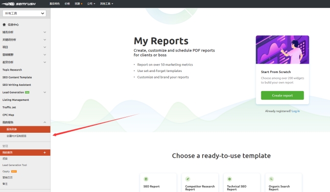The image size is (330, 192).
Task: Click the Organic Search Report icon
Action: click(271, 179)
